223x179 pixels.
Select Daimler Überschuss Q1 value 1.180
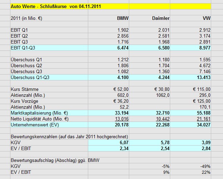click(x=164, y=60)
